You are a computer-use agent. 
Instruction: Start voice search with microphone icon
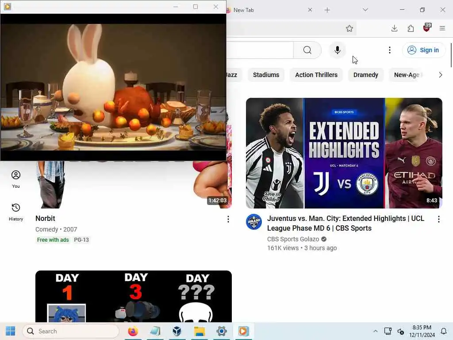[x=337, y=50]
